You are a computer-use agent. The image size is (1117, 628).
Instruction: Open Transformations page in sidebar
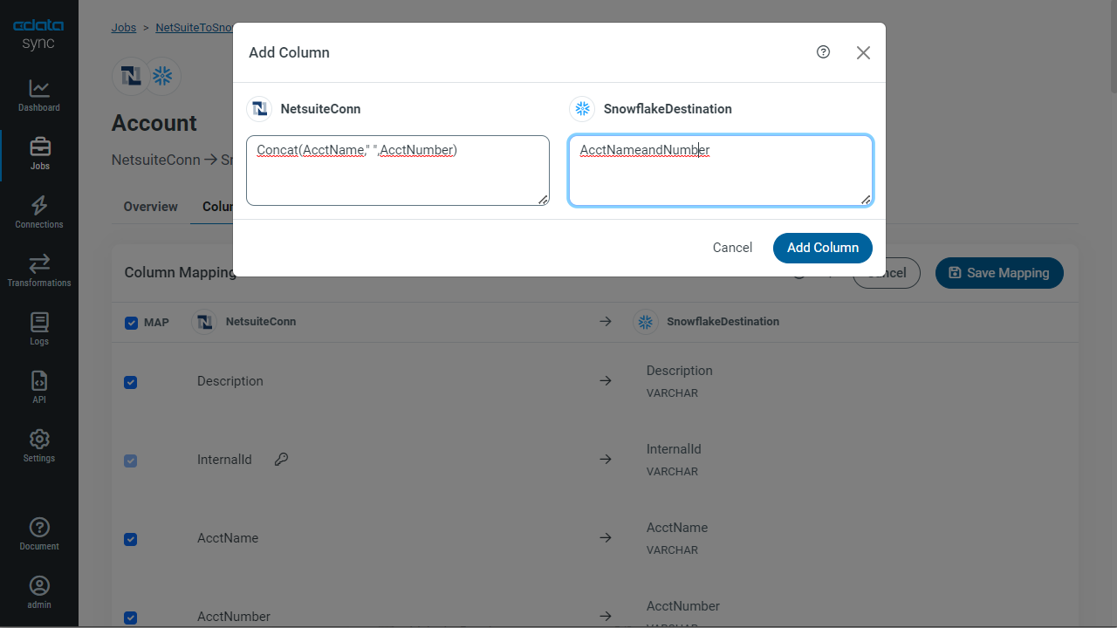point(39,270)
